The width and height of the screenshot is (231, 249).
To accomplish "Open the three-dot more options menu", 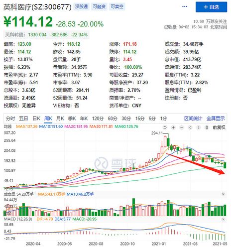I will coord(185,6).
